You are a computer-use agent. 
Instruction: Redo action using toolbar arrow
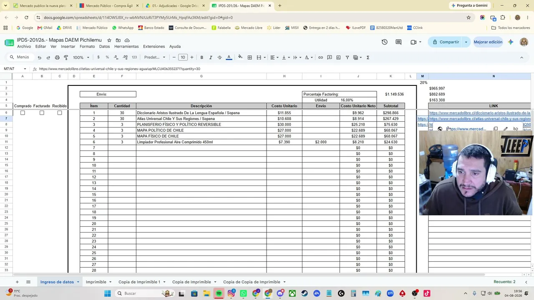pos(48,57)
